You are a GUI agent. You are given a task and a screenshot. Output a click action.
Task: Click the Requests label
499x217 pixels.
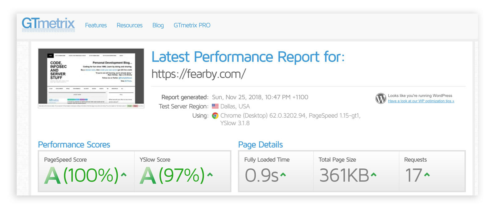[415, 160]
